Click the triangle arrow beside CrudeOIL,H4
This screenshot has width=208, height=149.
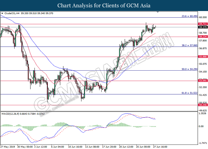[x=2, y=13]
